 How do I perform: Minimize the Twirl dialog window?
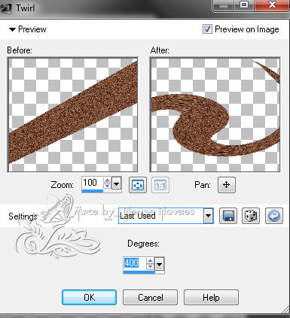click(224, 5)
